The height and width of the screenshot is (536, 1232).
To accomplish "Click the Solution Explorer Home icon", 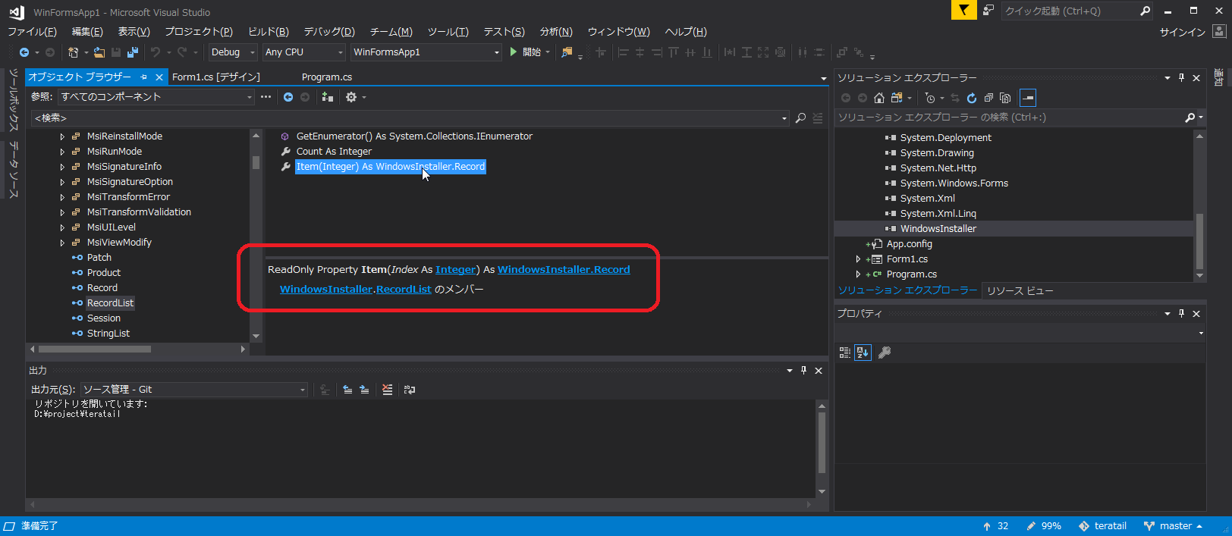I will click(879, 98).
